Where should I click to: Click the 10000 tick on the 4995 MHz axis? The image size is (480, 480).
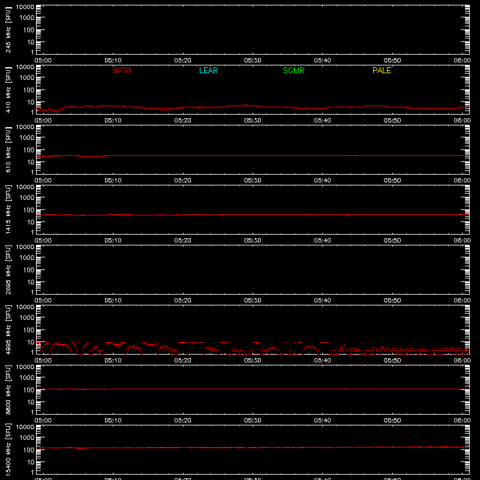click(x=25, y=307)
